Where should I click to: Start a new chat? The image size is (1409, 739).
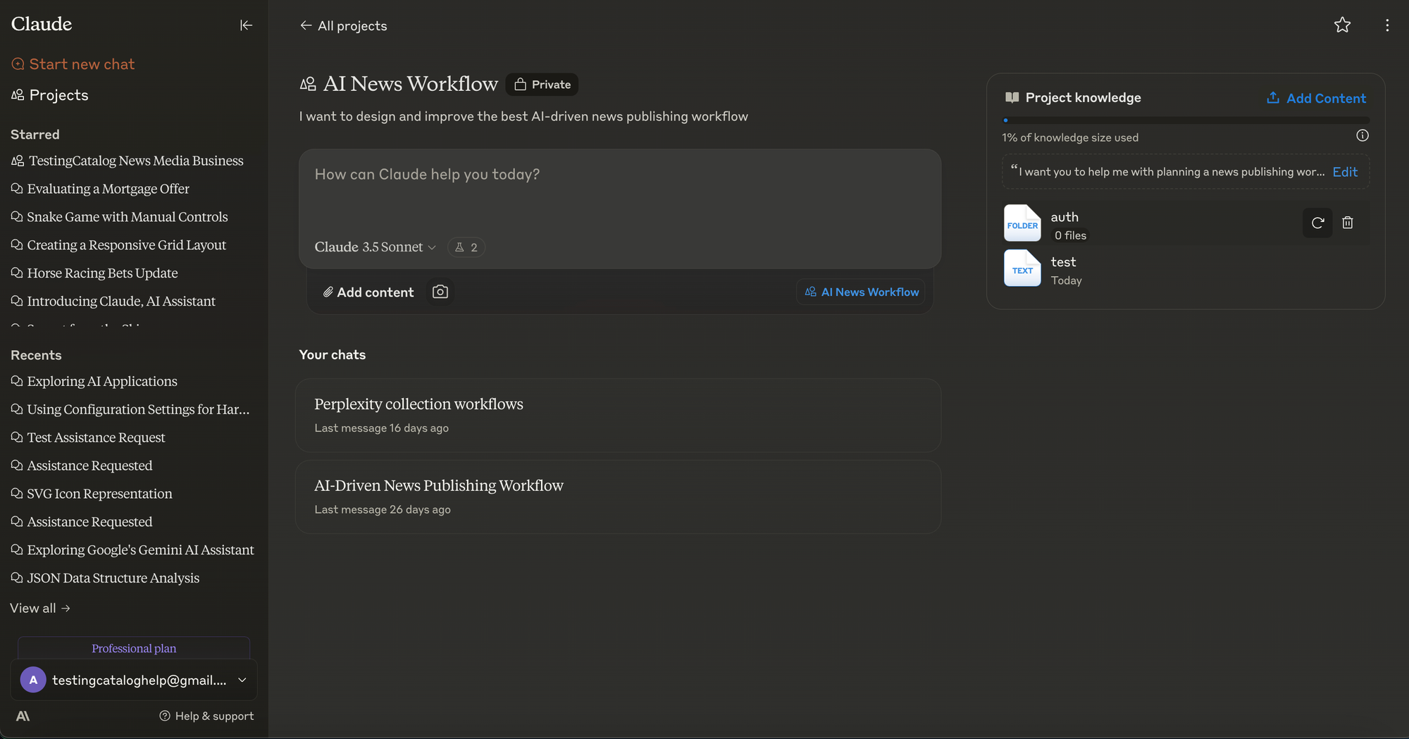click(73, 64)
